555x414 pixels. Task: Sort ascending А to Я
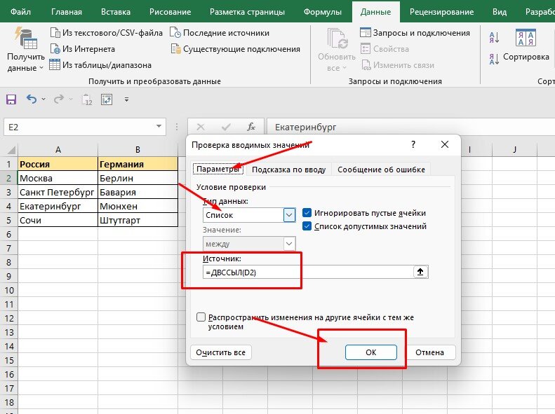click(495, 37)
